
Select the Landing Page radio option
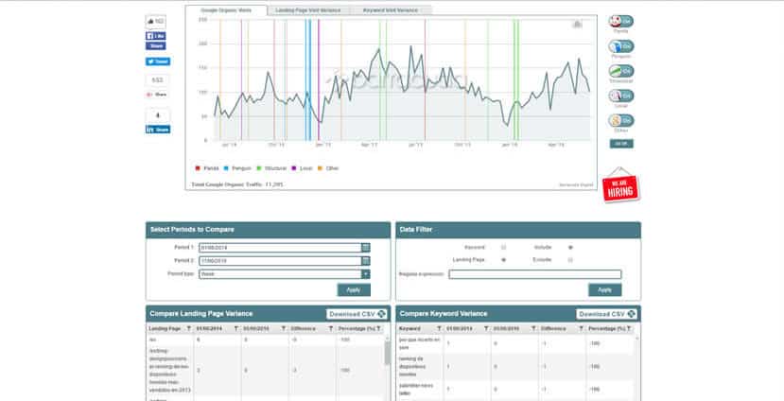503,260
